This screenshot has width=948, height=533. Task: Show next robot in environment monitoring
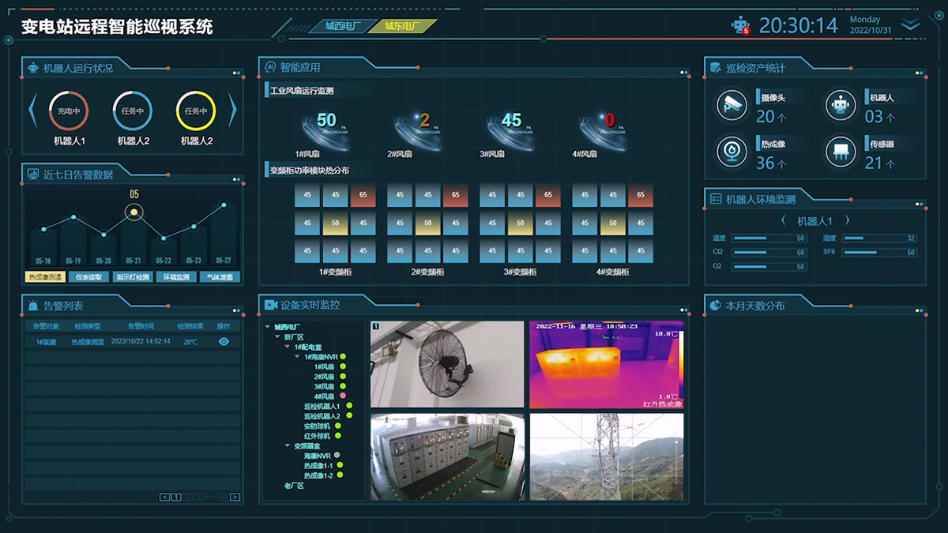coord(848,221)
